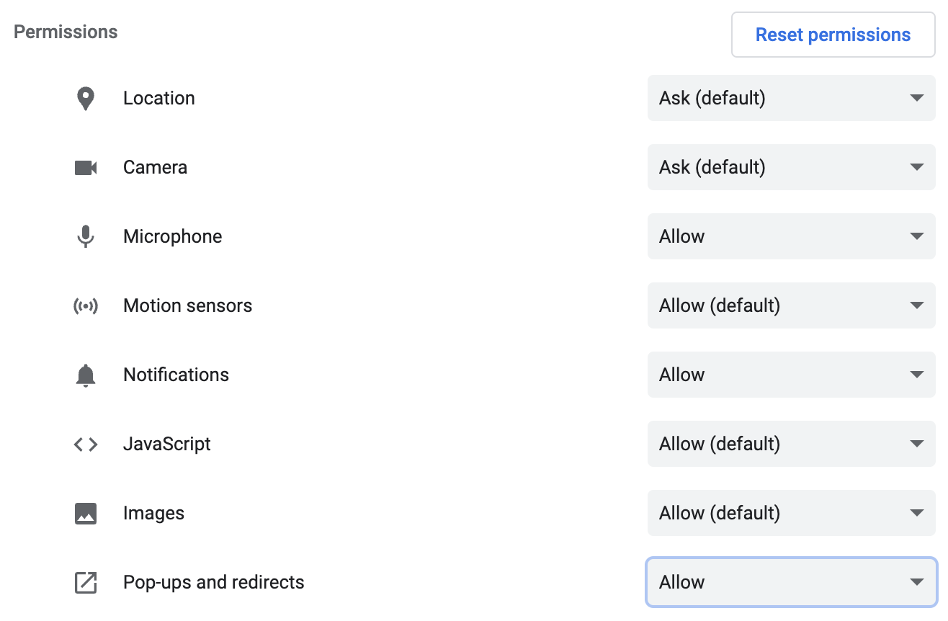
Task: Expand the Motion sensors dropdown
Action: tap(791, 305)
